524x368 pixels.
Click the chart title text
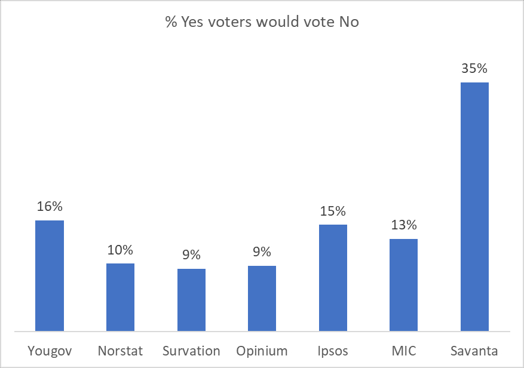coord(262,23)
